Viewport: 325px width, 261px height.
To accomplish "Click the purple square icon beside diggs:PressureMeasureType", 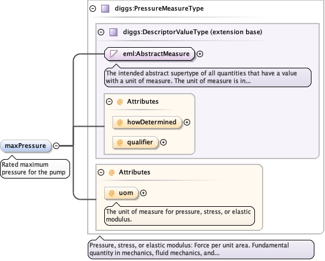I will coord(105,9).
